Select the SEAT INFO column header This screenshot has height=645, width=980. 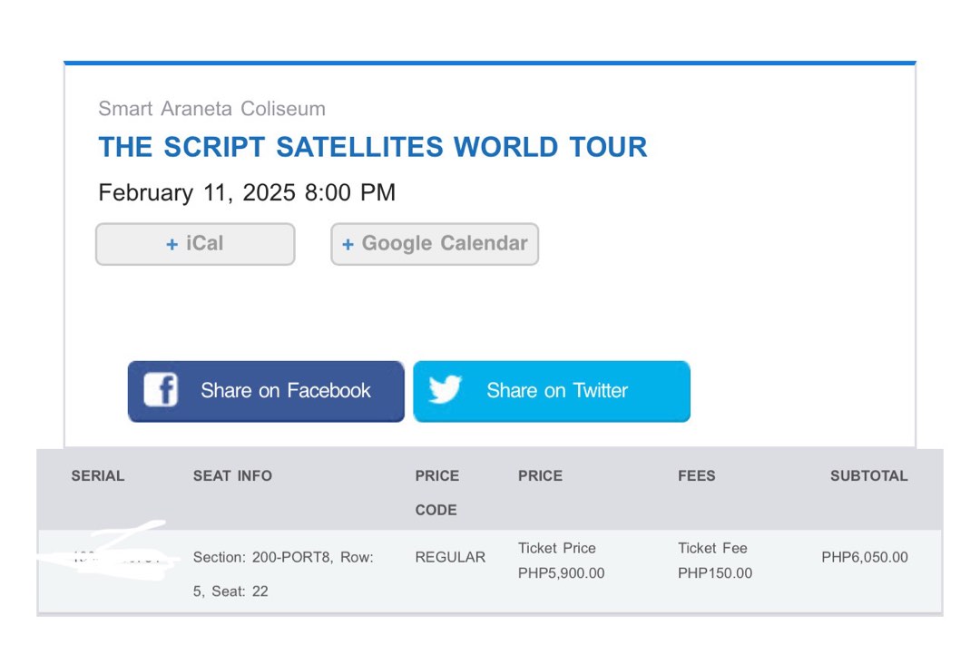(231, 475)
